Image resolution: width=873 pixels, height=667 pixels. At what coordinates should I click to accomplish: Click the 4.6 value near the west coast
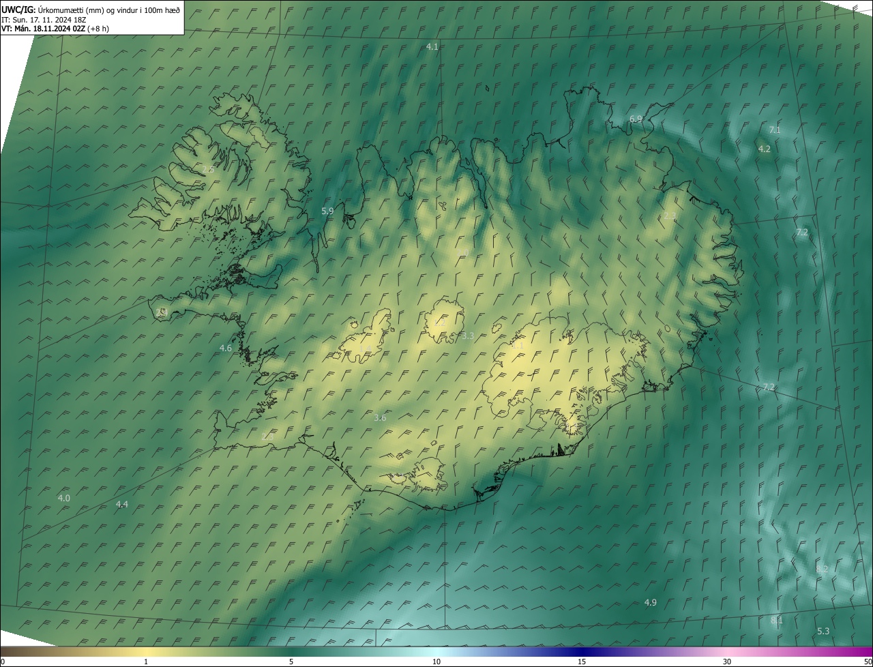[226, 348]
